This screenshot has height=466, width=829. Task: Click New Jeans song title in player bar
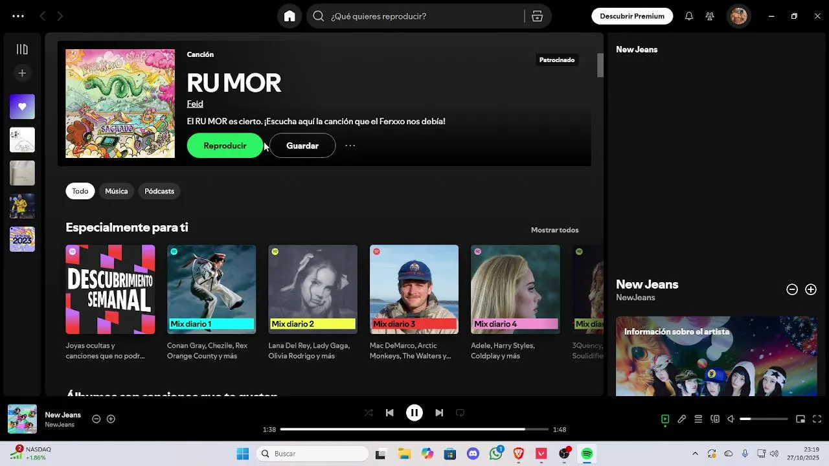point(63,415)
